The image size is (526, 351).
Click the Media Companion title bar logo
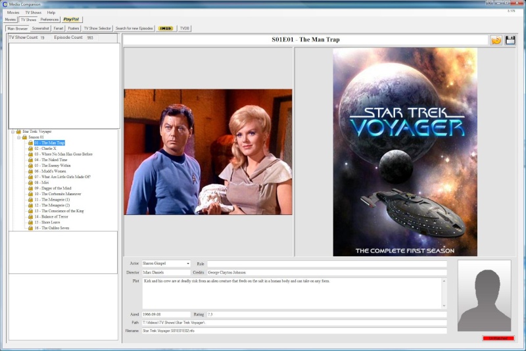[x=5, y=4]
